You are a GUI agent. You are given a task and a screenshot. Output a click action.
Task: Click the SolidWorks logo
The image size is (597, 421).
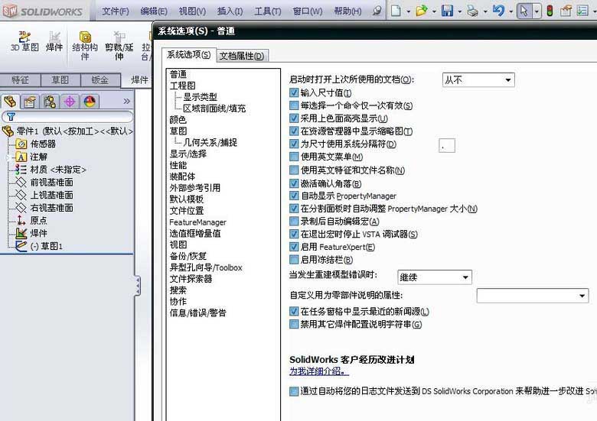point(43,11)
